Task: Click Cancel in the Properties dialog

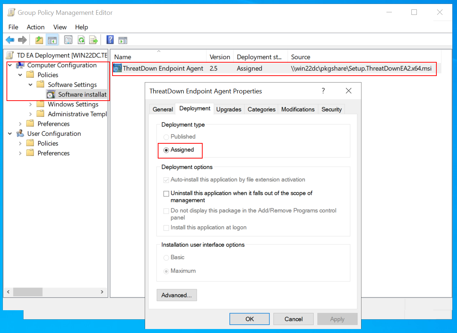Action: [x=293, y=319]
